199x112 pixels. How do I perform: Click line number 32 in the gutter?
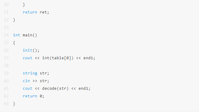click(x=6, y=20)
